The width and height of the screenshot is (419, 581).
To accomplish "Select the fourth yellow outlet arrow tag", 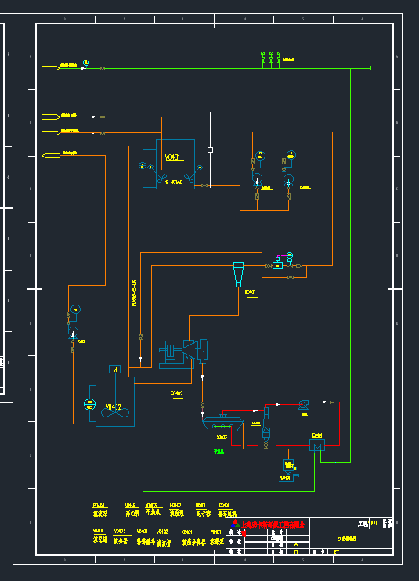I will click(51, 156).
